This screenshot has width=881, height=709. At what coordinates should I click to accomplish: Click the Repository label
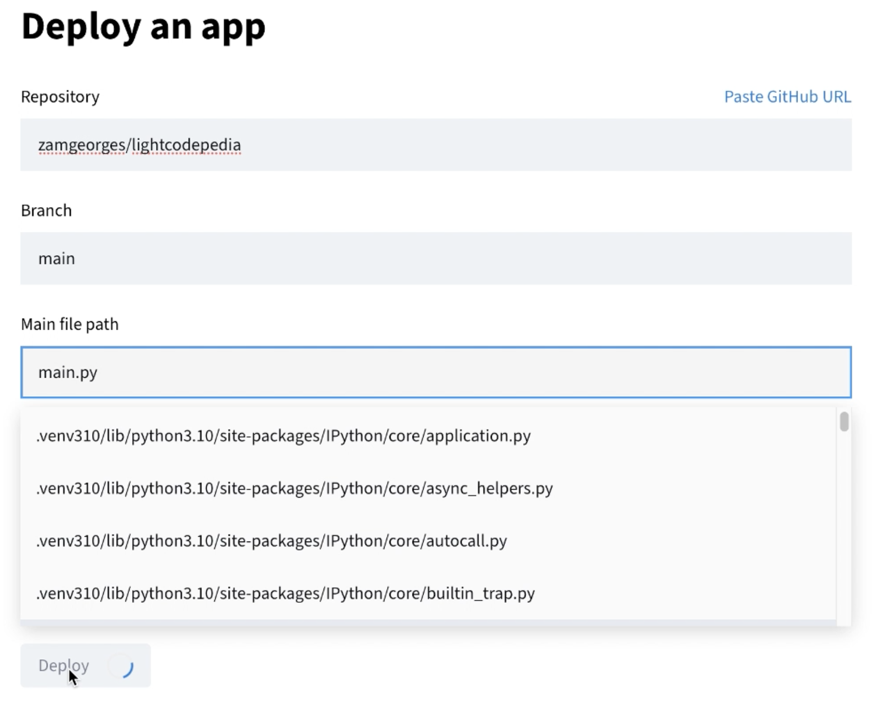click(x=60, y=96)
